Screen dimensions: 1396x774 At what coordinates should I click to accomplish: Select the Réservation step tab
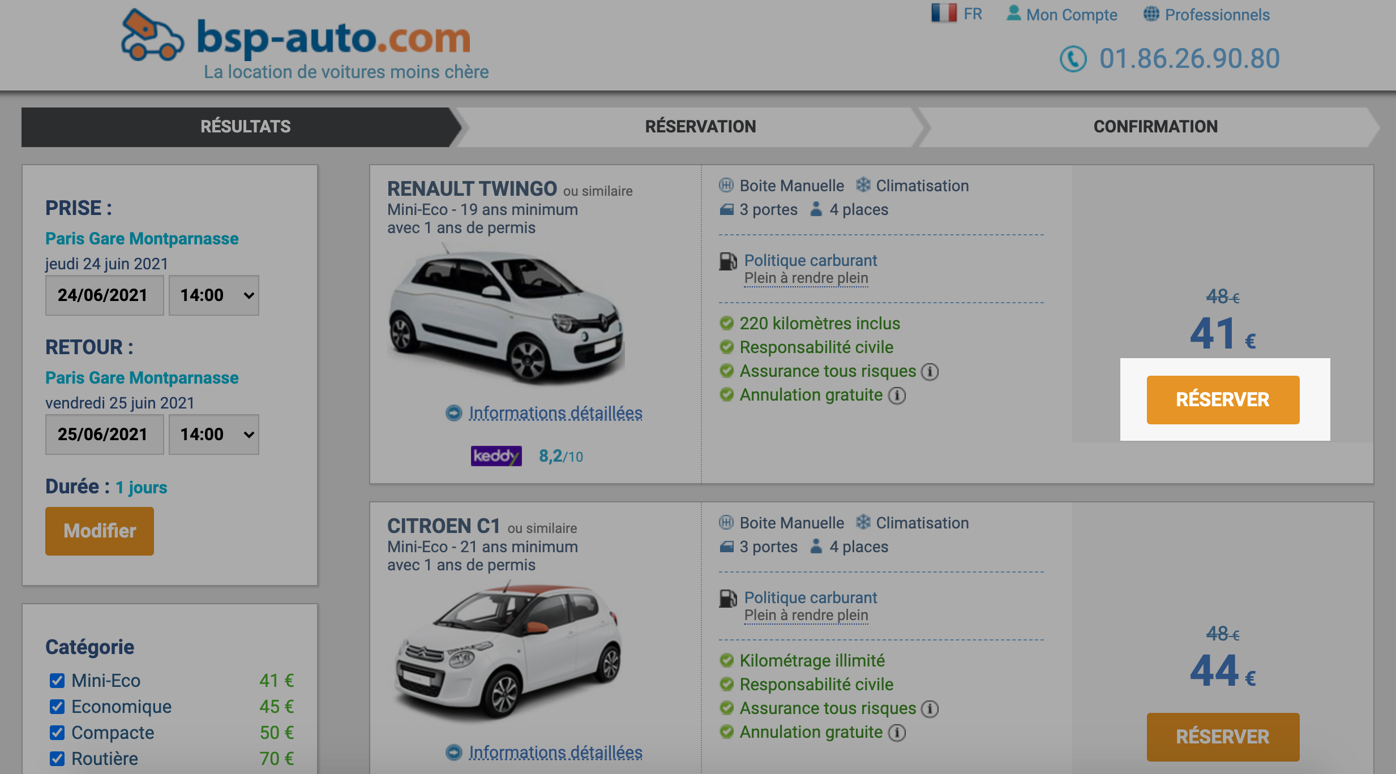click(x=700, y=127)
